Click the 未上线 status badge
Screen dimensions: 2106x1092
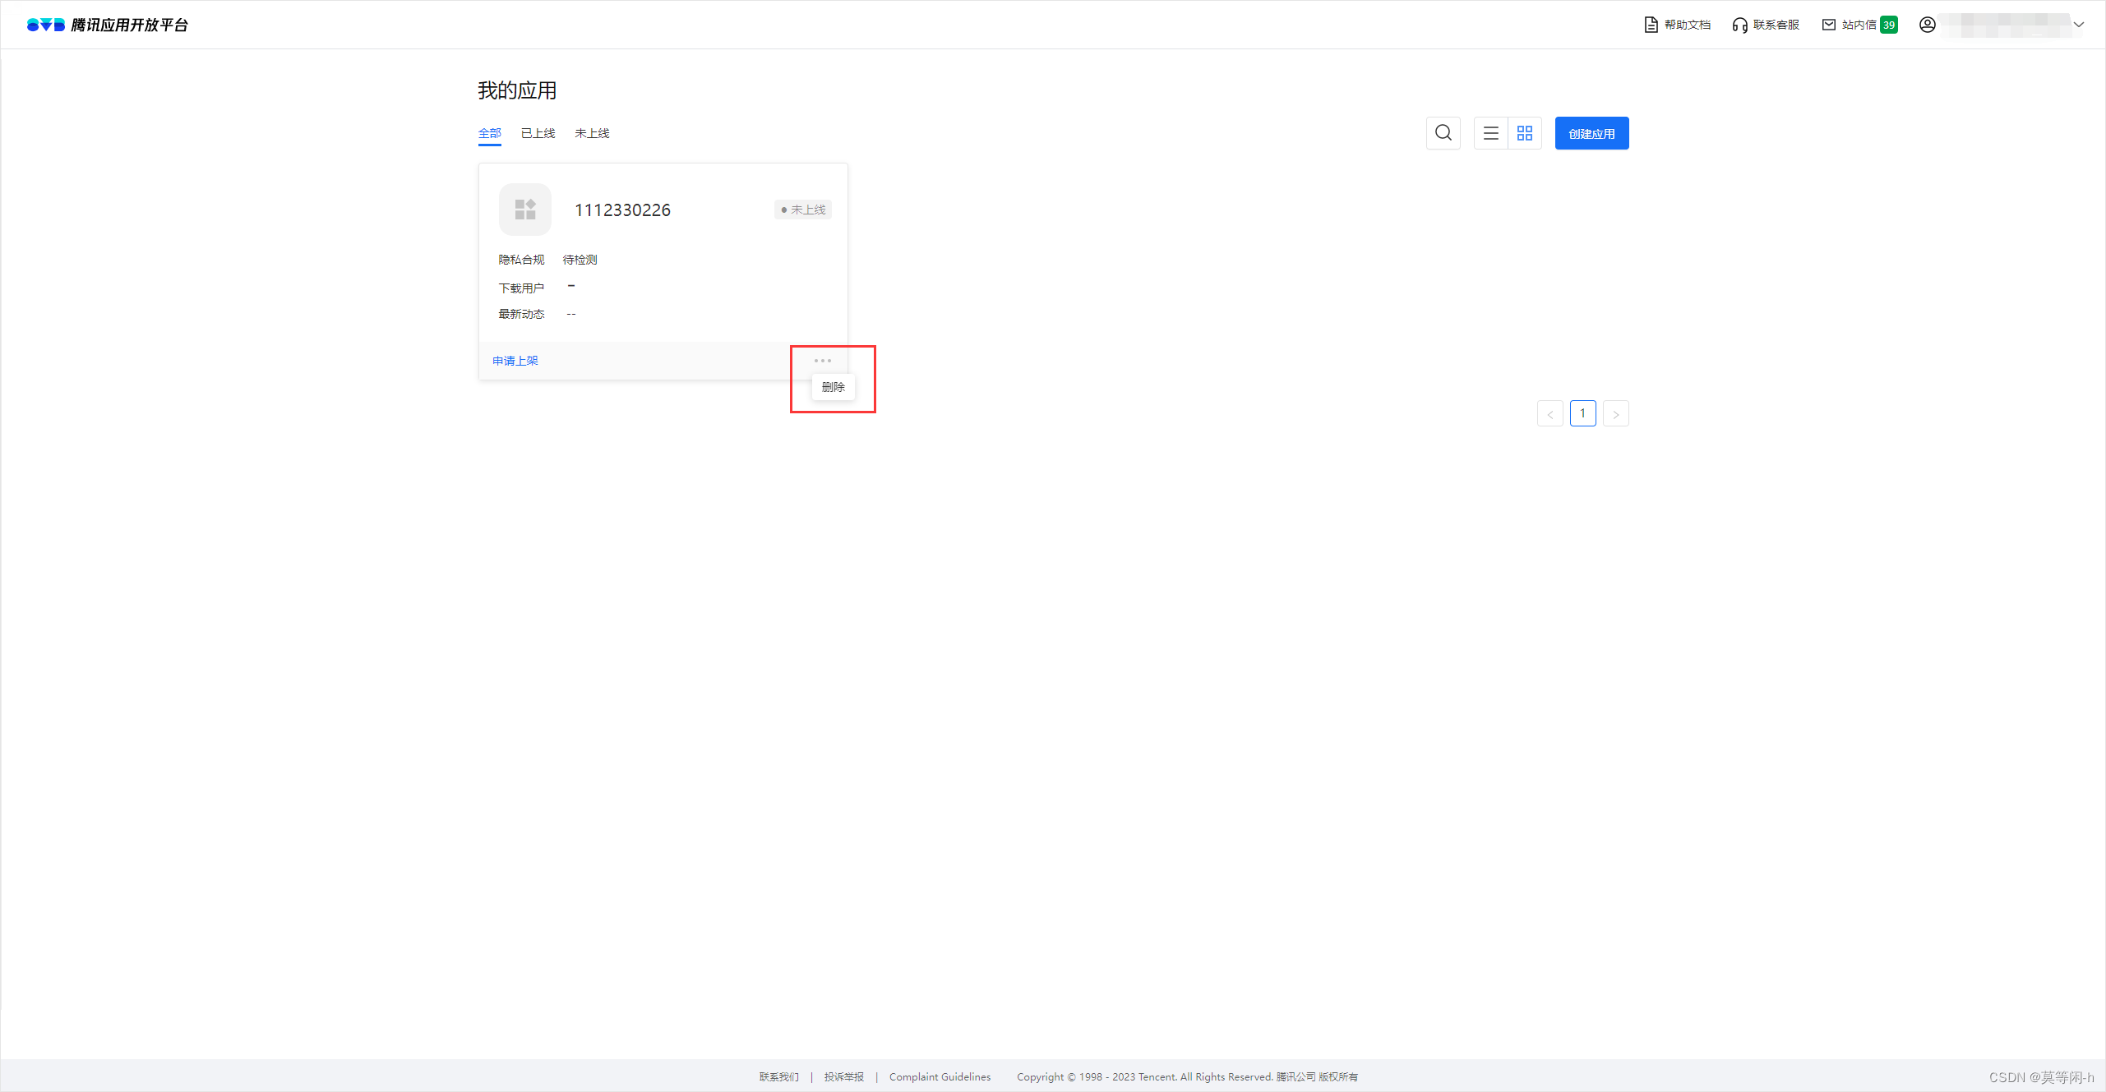[803, 210]
